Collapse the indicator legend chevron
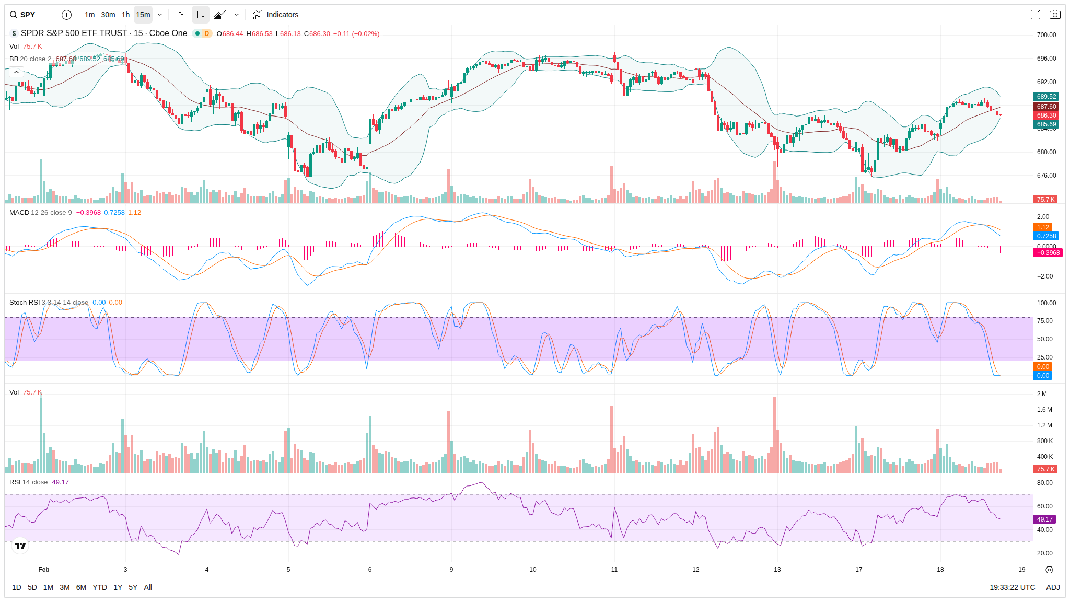Screen dimensions: 1070x602 [16, 72]
